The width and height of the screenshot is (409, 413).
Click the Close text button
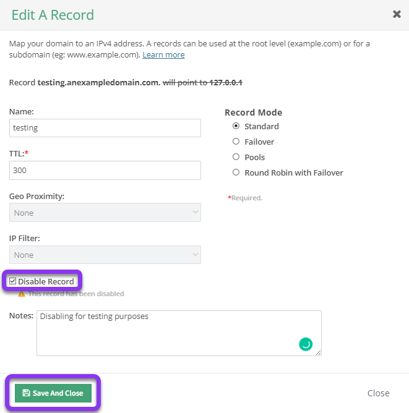point(379,393)
